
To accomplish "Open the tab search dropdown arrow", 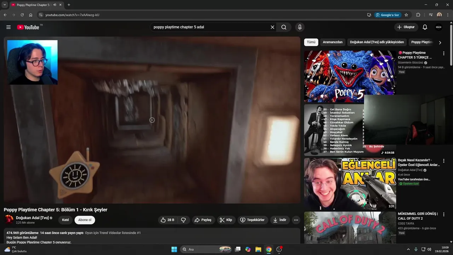I will pos(4,5).
